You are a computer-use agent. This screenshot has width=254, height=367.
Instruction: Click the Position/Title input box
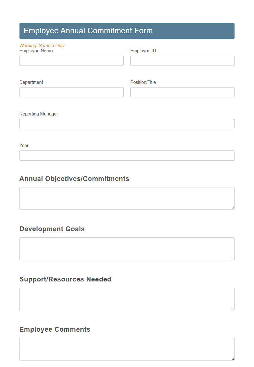point(182,92)
